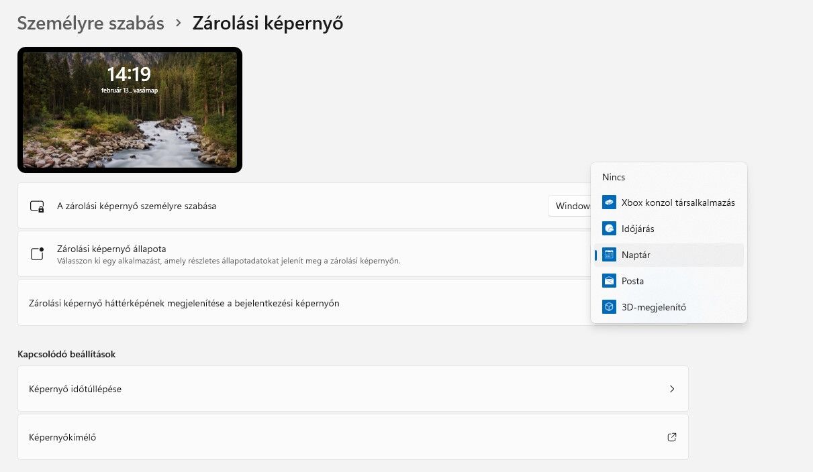Click the lock screen personalization icon
This screenshot has height=472, width=813.
point(37,206)
